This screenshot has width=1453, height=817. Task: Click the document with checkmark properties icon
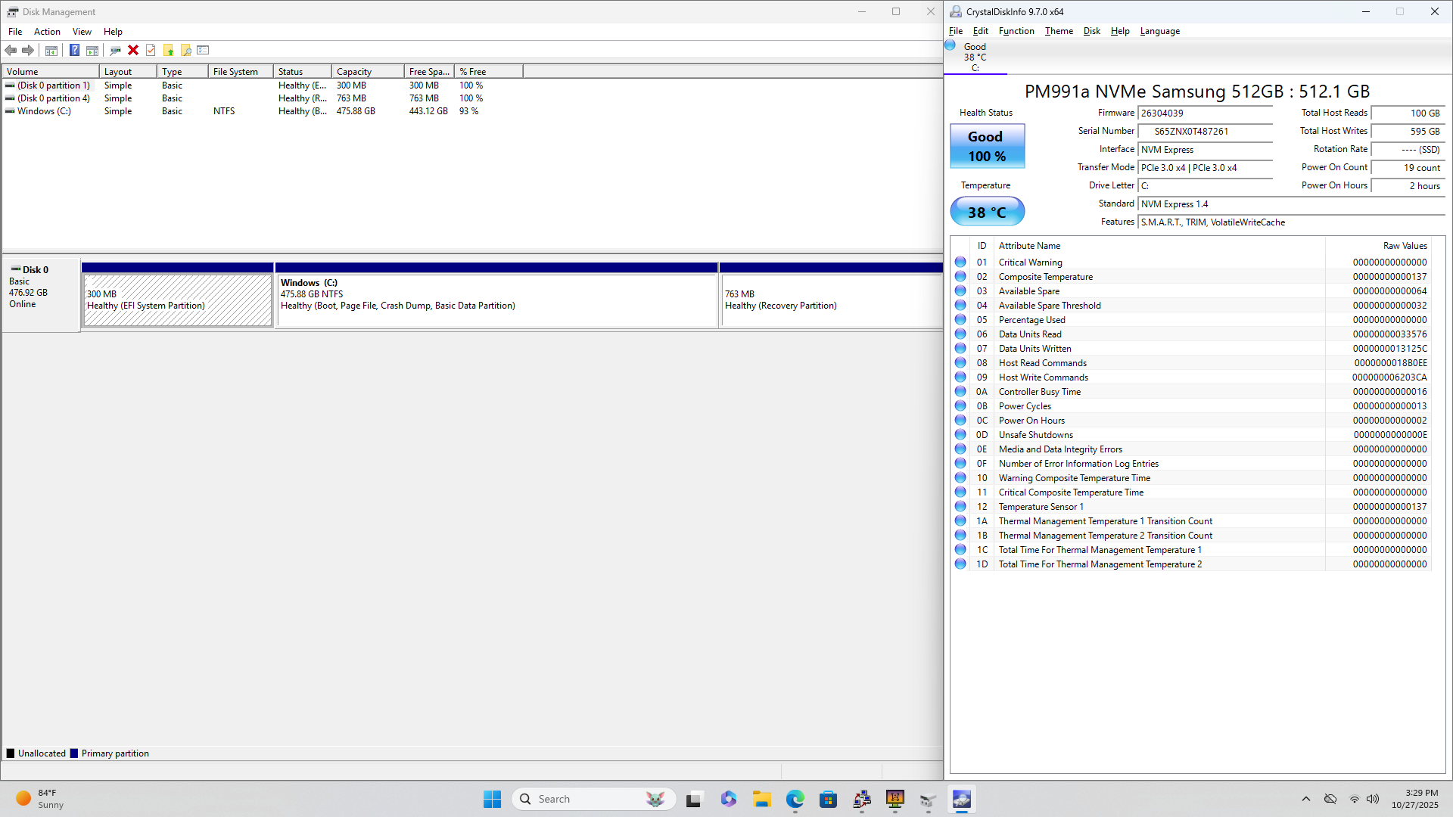pyautogui.click(x=151, y=50)
